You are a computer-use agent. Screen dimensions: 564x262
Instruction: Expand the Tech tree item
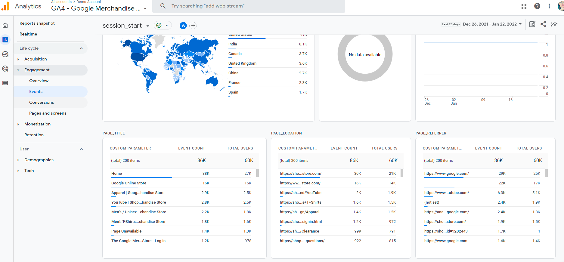[x=18, y=171]
